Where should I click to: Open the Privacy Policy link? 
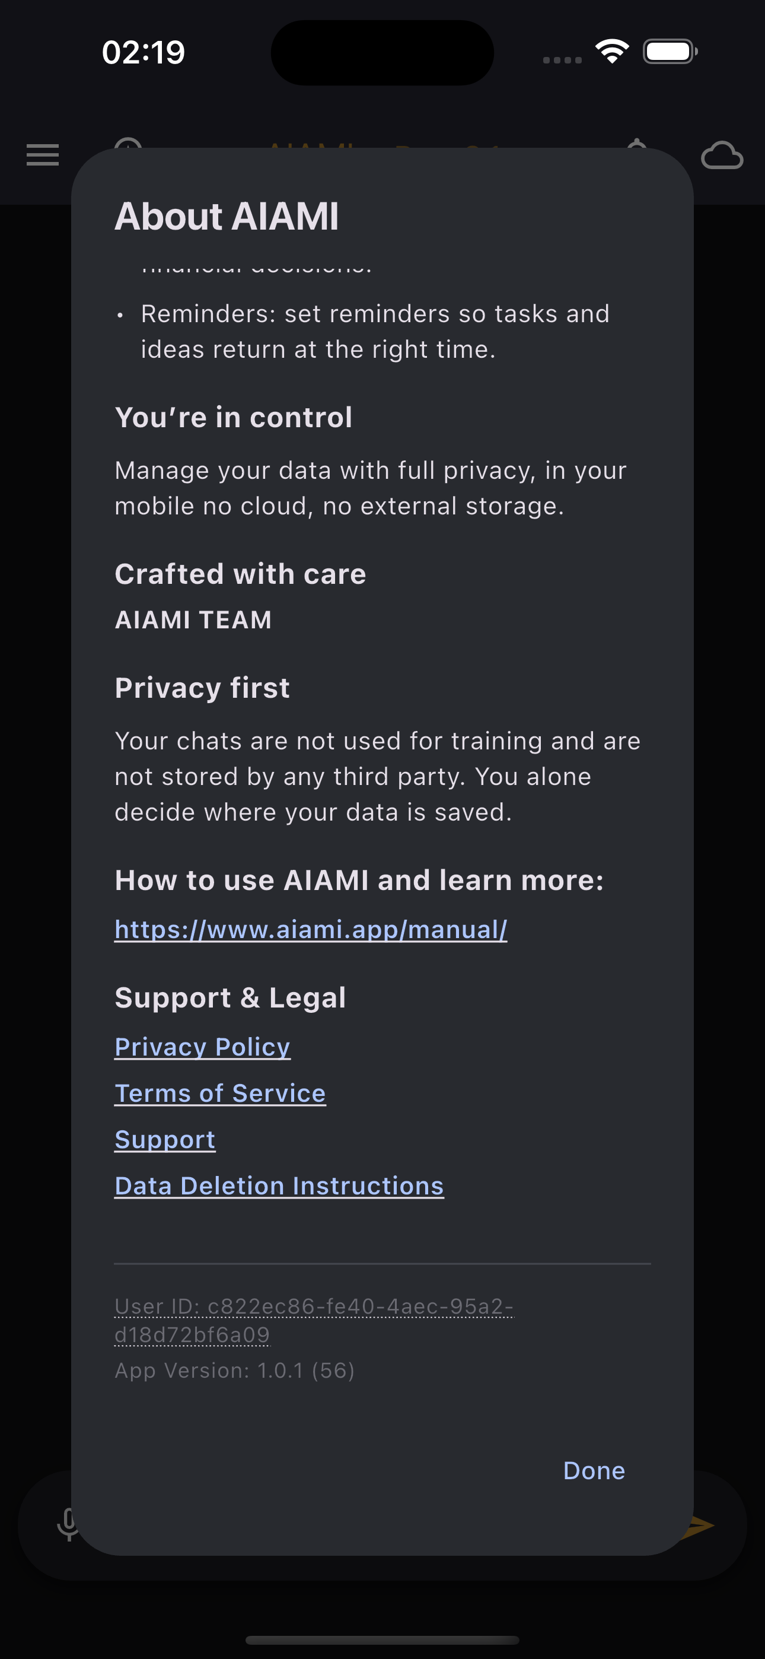(x=202, y=1047)
